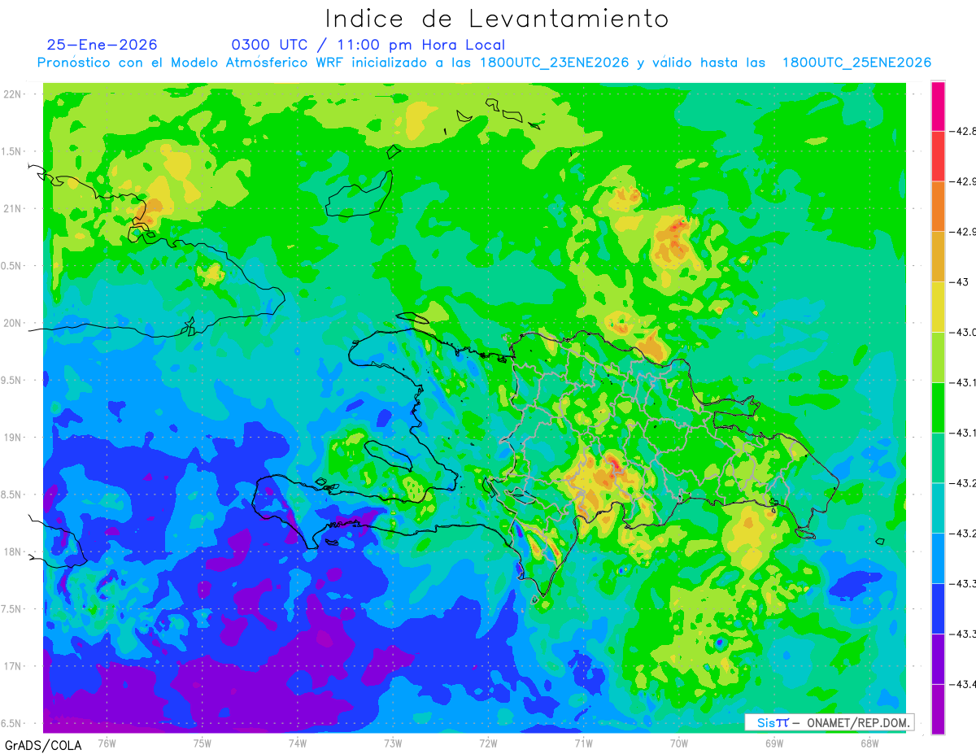Select the date 25-Ene-2026
This screenshot has height=754, width=976.
coord(102,45)
